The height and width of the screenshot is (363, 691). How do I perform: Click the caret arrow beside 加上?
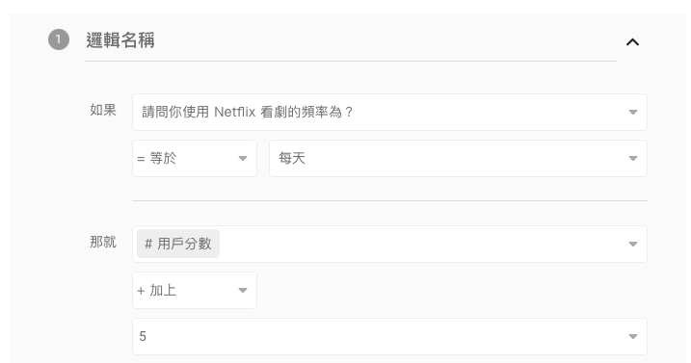tap(242, 291)
